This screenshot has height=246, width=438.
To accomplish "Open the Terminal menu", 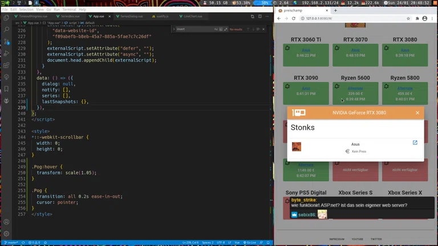I will pos(69,10).
